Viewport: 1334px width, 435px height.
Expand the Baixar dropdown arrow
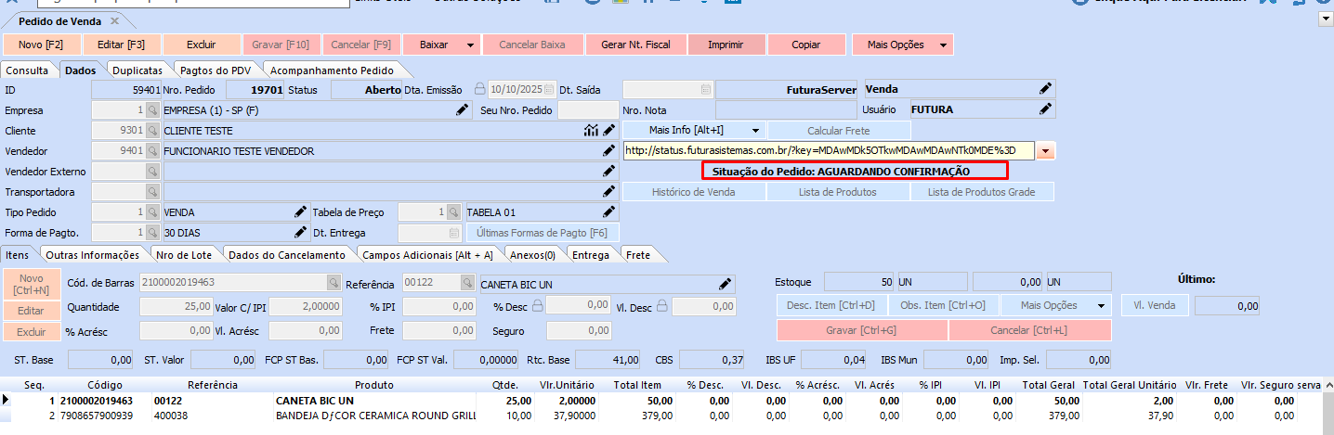click(x=471, y=45)
